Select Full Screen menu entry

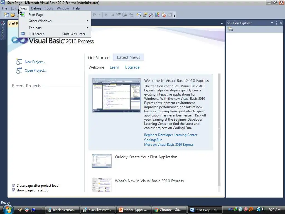pyautogui.click(x=55, y=34)
